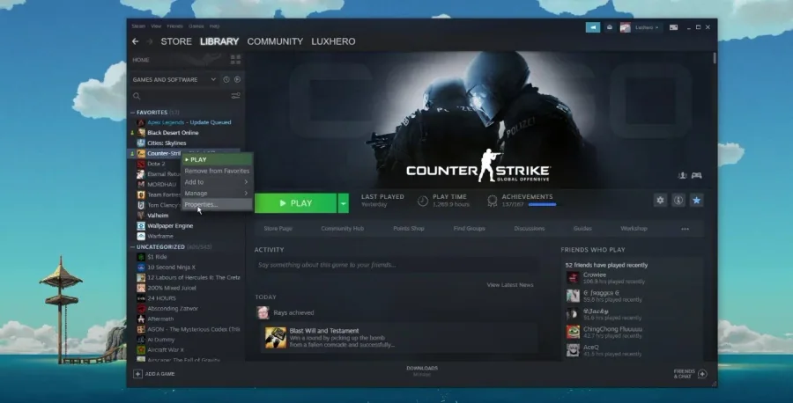Open the more links ellipsis menu
This screenshot has width=793, height=403.
coord(685,229)
